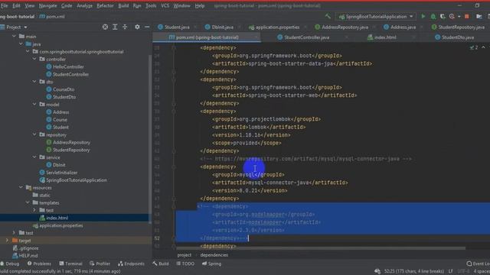Open Endpoints tool window
The image size is (490, 275).
coord(131,264)
